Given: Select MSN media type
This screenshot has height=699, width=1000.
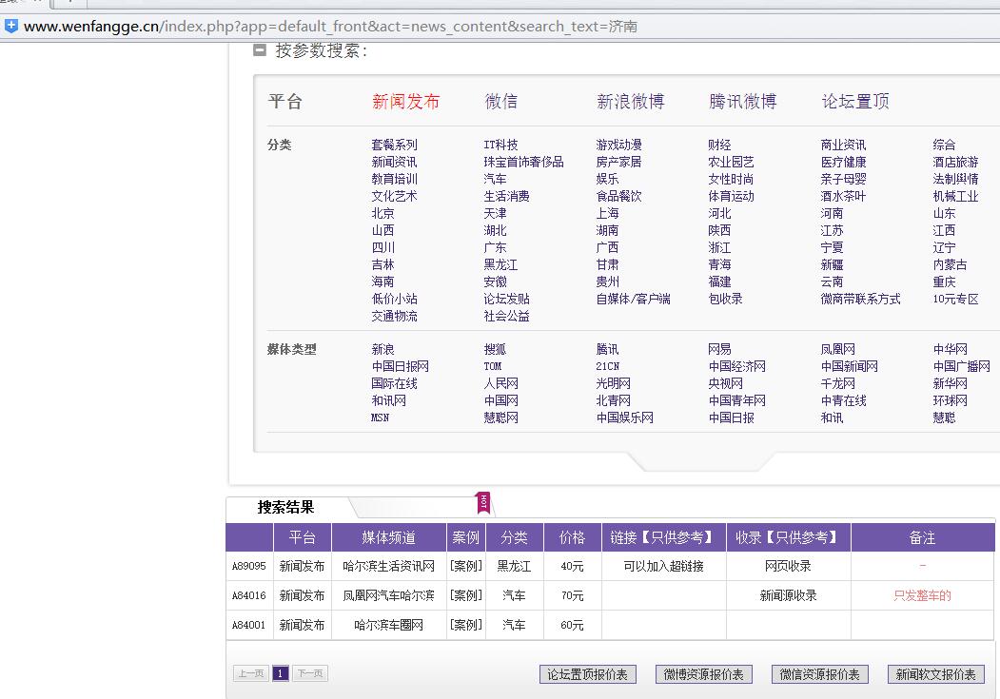Looking at the screenshot, I should (x=380, y=418).
